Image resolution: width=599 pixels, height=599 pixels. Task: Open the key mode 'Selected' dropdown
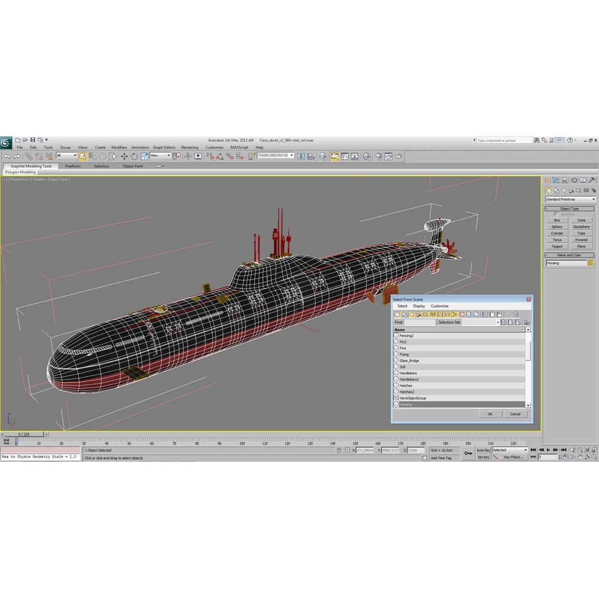pyautogui.click(x=510, y=450)
